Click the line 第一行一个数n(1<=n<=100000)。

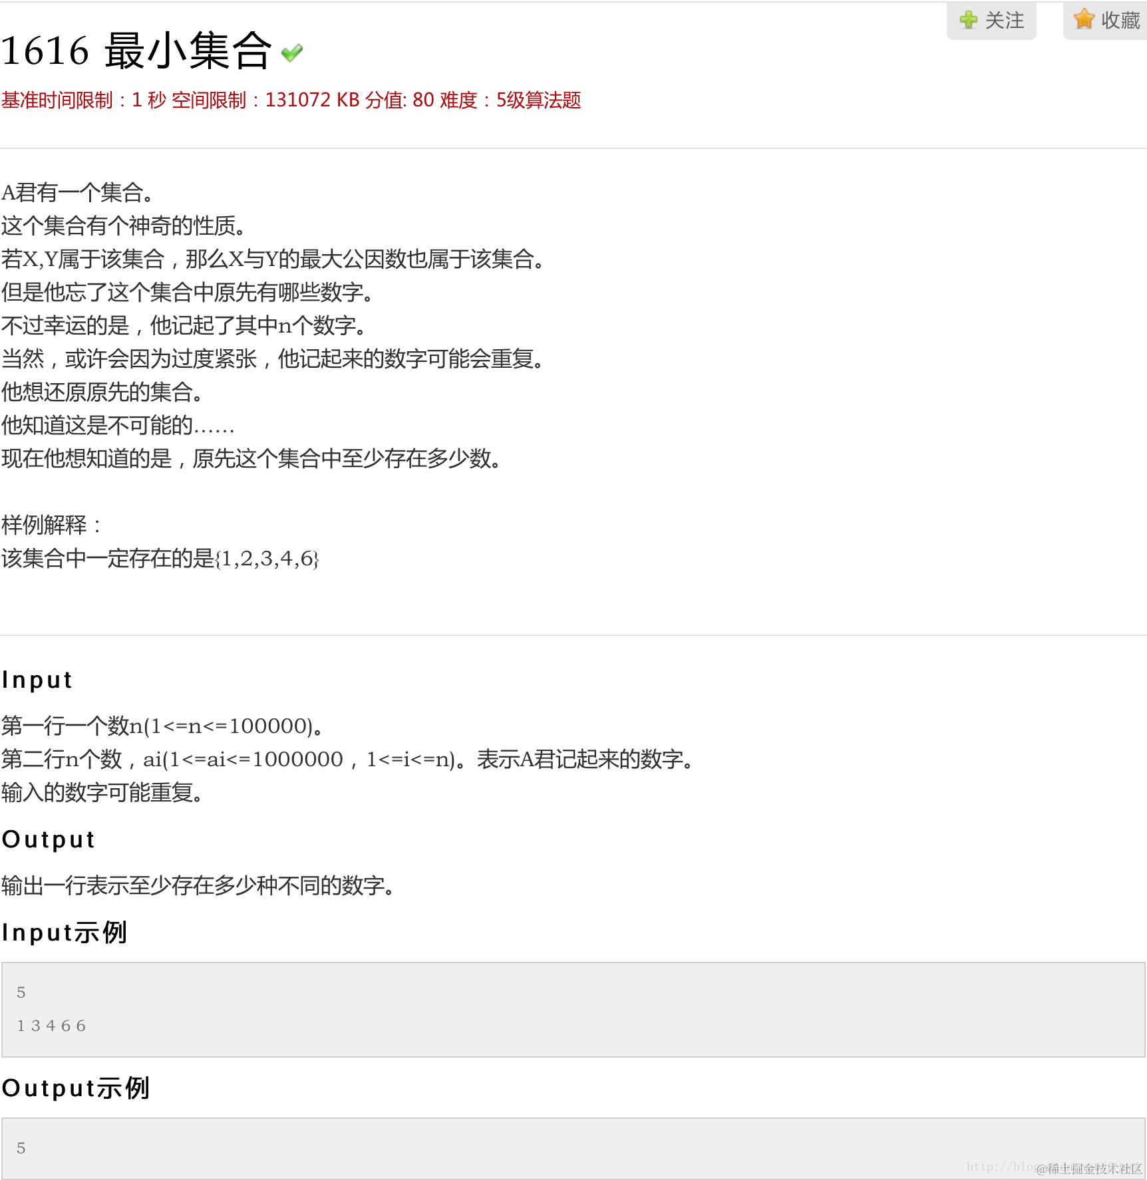tap(162, 726)
